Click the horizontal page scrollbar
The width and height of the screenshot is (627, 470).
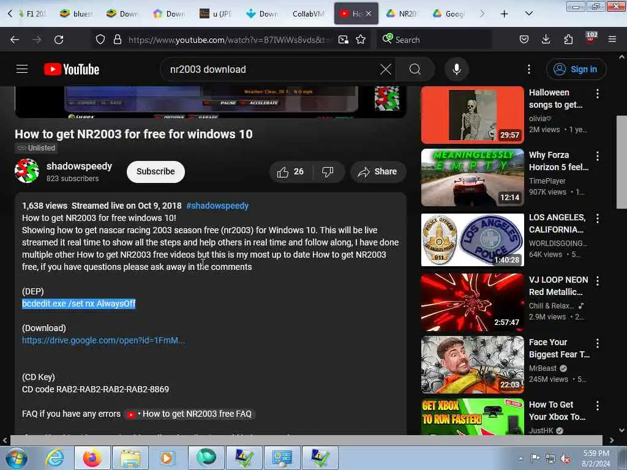306,440
